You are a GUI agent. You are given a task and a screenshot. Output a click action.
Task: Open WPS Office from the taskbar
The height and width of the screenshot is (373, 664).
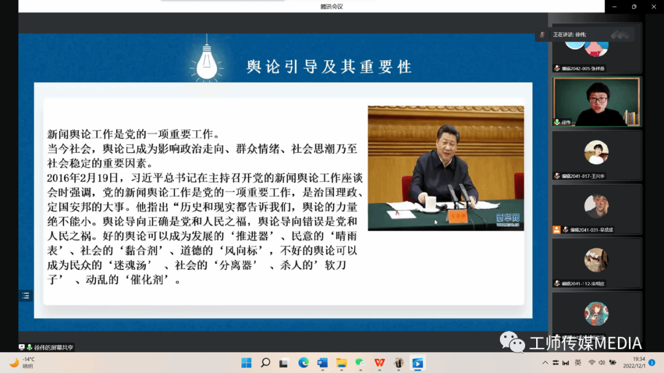click(x=379, y=363)
